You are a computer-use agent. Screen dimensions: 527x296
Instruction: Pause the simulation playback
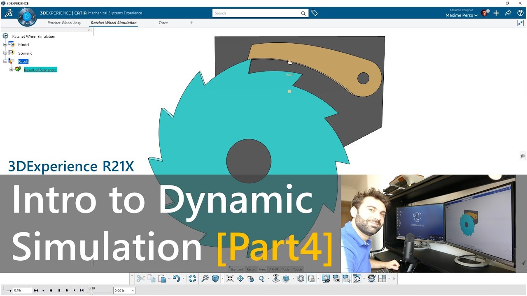click(x=59, y=290)
